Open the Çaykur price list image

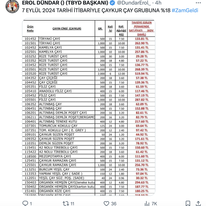click(89, 107)
